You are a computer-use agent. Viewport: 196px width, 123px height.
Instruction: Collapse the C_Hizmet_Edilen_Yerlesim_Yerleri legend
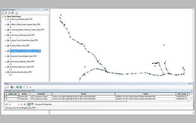point(5,30)
